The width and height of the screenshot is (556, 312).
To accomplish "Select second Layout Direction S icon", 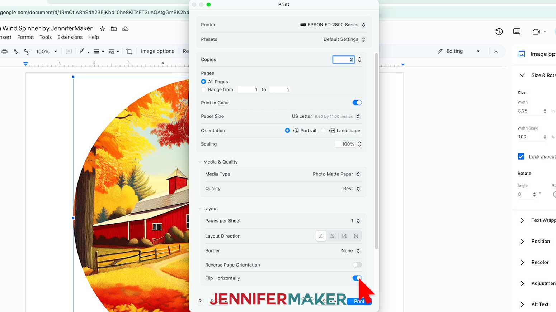I will pos(333,236).
